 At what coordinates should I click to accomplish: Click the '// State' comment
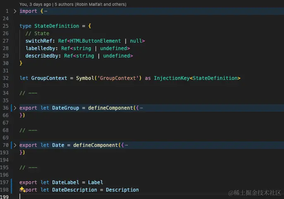(37, 34)
